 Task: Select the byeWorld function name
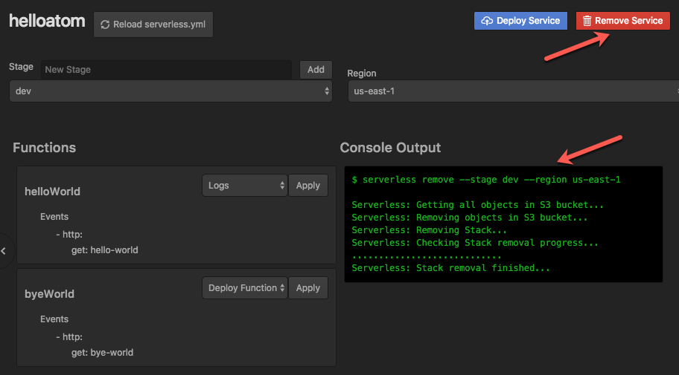49,294
